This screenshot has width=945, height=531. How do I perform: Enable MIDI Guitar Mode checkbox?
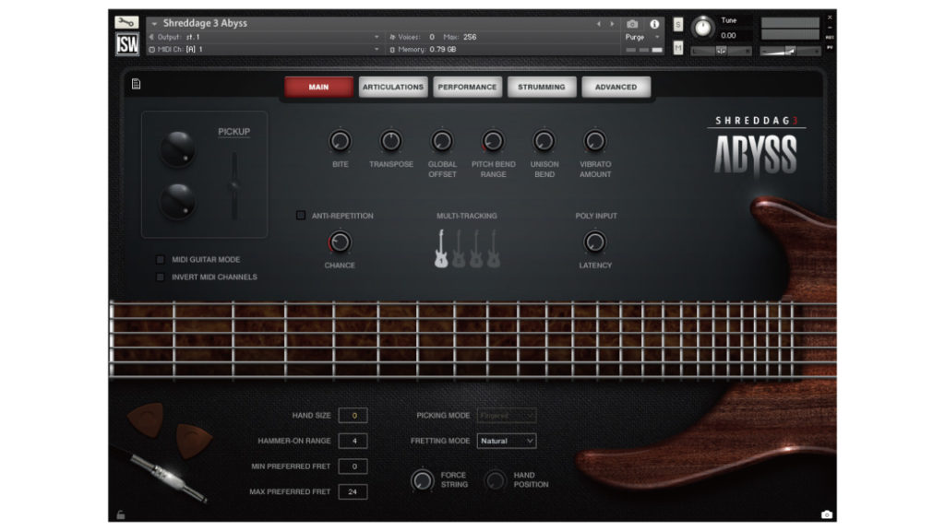coord(161,259)
